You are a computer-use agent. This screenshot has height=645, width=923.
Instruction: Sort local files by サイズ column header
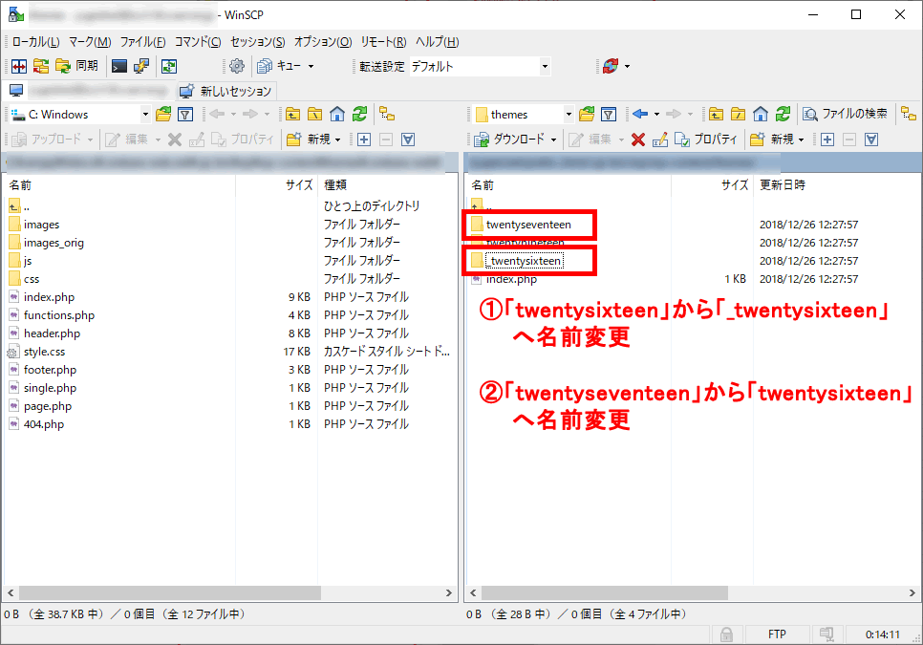[299, 184]
